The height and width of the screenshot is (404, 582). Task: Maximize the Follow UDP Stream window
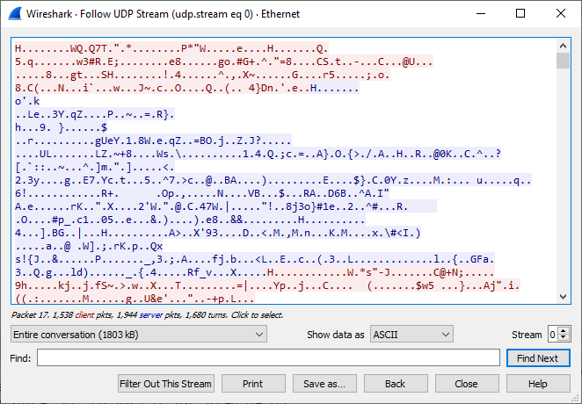(x=520, y=14)
